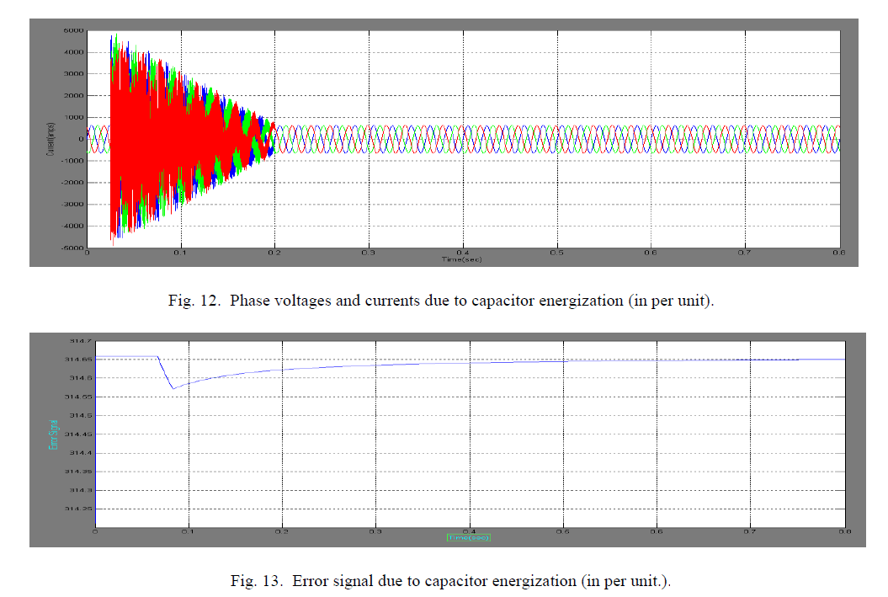
Task: Select the Time(sec) label under the current plot
Action: pos(462,259)
